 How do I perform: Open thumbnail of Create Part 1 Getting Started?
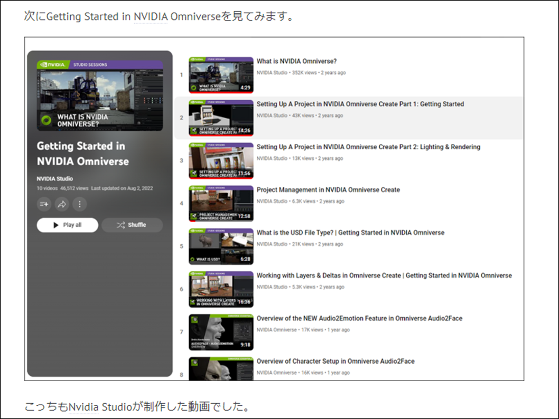(x=221, y=118)
